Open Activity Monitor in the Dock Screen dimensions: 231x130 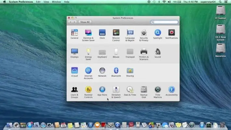pos(209,125)
